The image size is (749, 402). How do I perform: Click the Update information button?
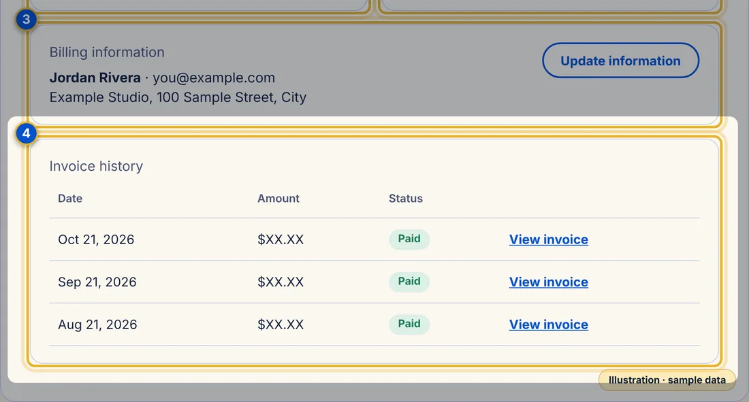(x=620, y=61)
